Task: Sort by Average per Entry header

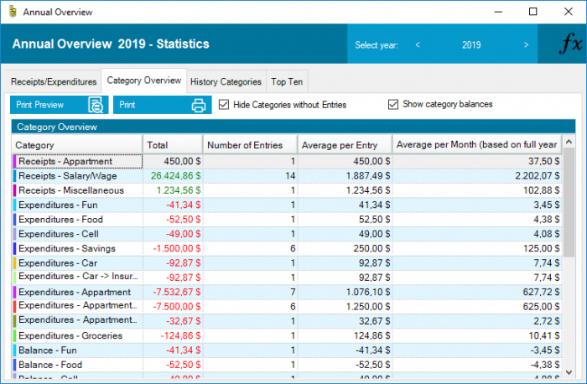Action: 344,145
